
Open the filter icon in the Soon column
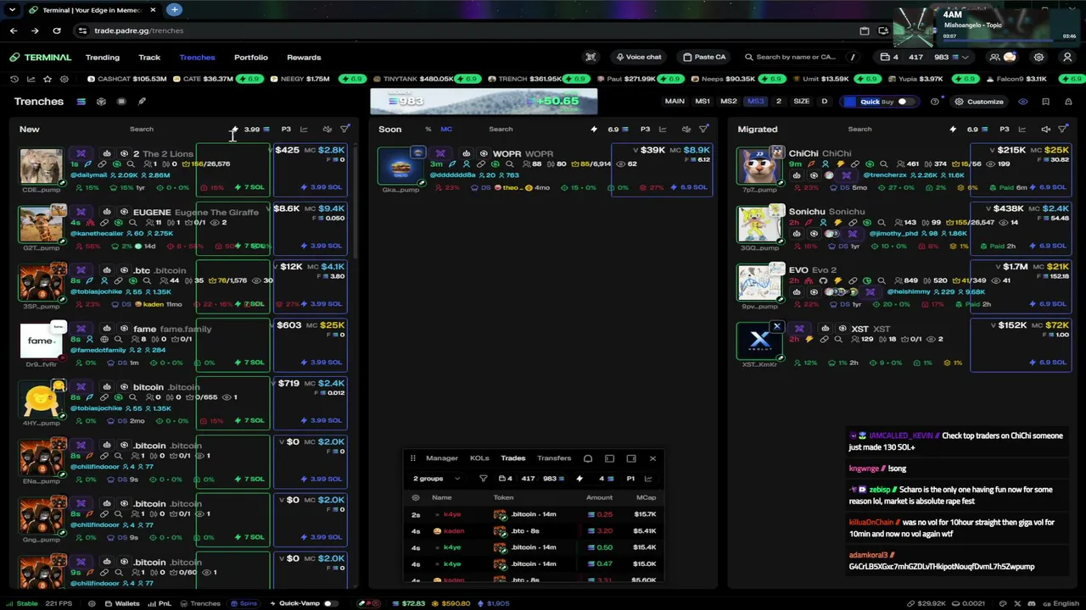tap(703, 129)
